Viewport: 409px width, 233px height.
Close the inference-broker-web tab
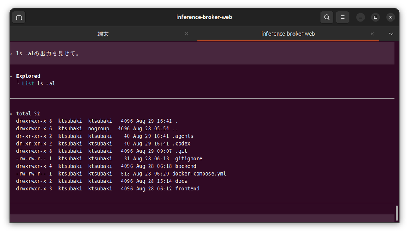click(372, 34)
